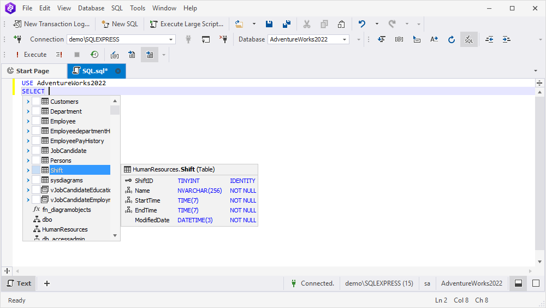Expand the Shift table node
546x308 pixels.
click(x=28, y=170)
